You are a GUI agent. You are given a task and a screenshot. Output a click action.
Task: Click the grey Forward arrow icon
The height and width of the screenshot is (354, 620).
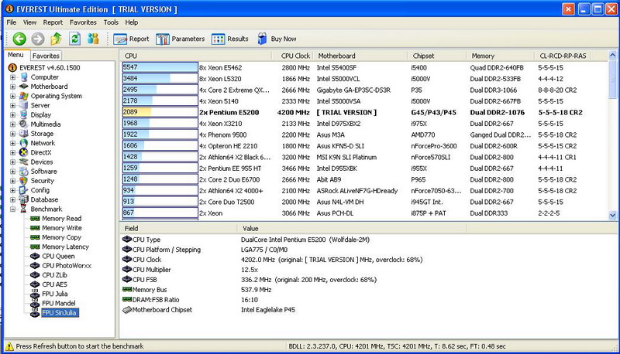tap(38, 39)
